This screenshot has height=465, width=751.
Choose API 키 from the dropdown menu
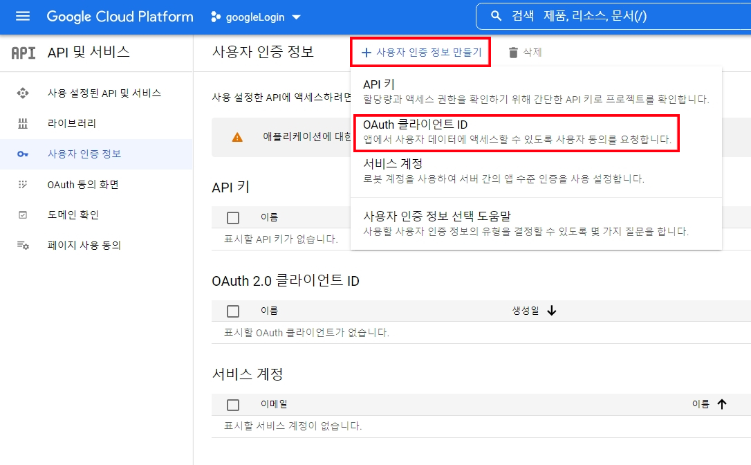[536, 91]
